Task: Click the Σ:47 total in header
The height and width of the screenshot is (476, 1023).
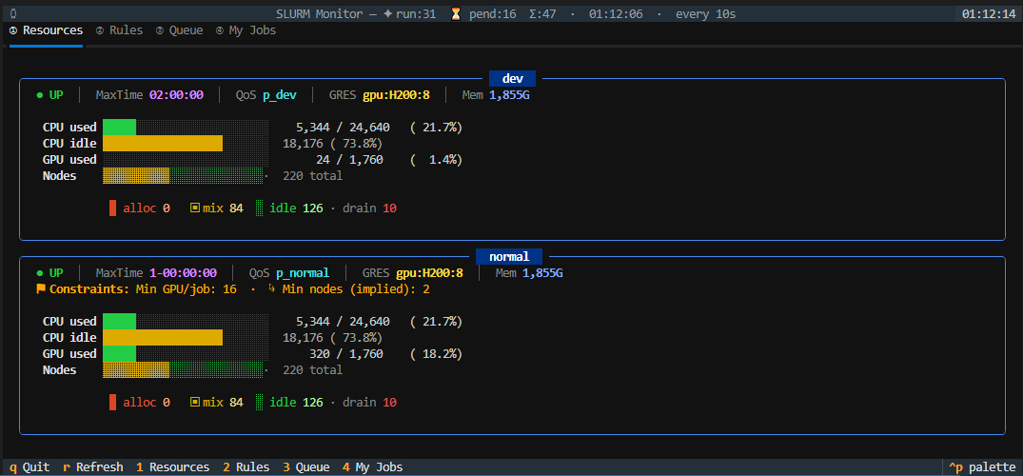Action: click(x=542, y=13)
